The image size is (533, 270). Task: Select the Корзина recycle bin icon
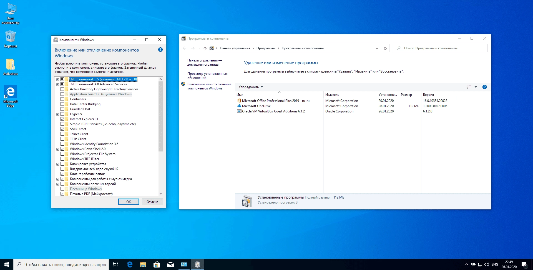(x=11, y=39)
